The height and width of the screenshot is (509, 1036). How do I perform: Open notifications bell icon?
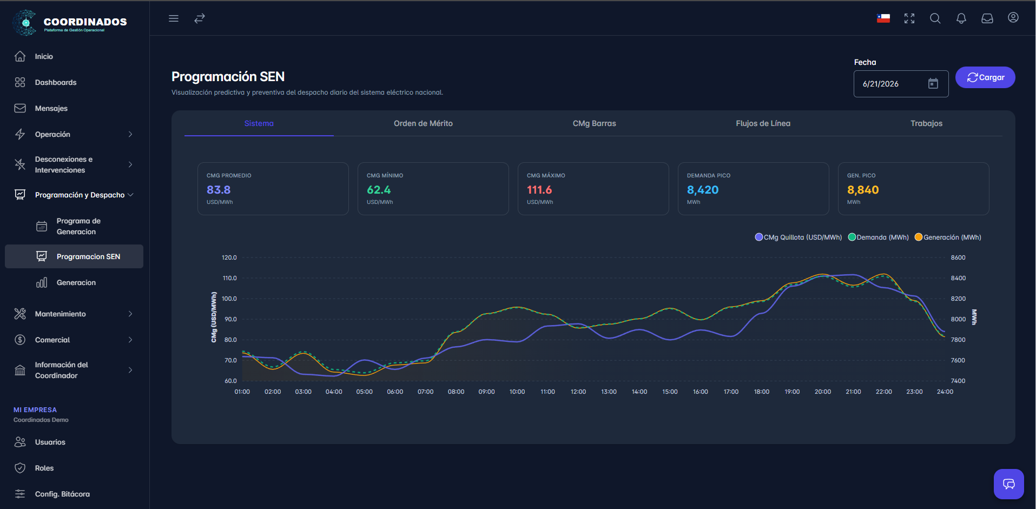[x=961, y=18]
